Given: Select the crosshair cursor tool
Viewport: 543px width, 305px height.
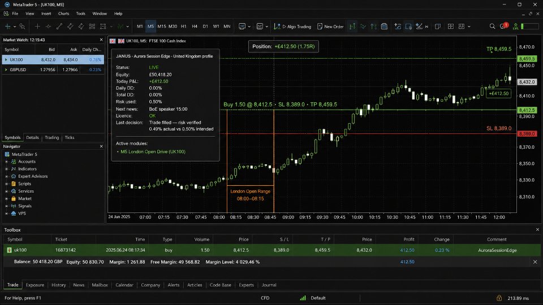Looking at the screenshot, I should 7,27.
